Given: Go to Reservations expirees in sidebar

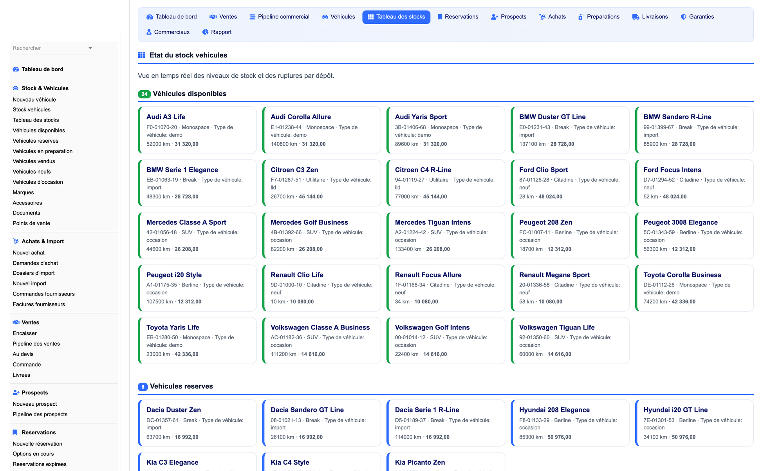Looking at the screenshot, I should [40, 464].
